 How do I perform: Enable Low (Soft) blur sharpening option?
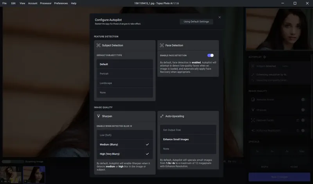[125, 135]
